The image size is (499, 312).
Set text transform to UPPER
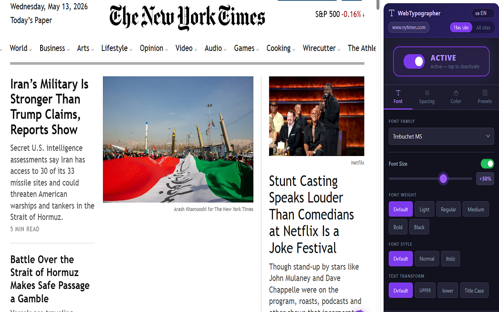(425, 291)
